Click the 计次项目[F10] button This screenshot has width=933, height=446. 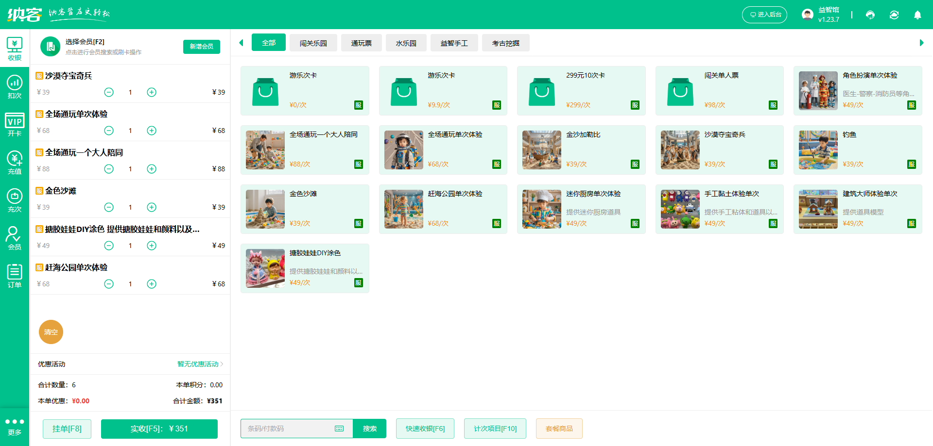tap(495, 429)
